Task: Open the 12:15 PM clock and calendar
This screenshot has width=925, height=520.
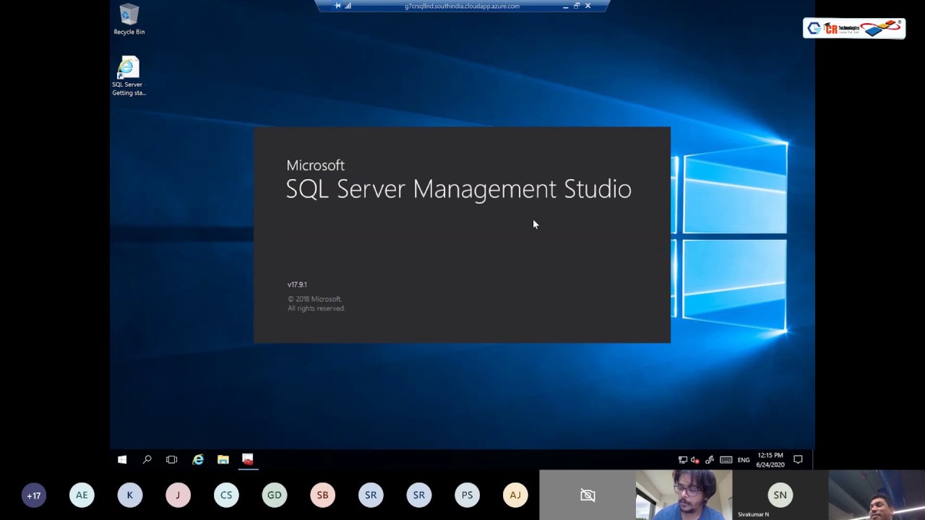Action: point(770,460)
